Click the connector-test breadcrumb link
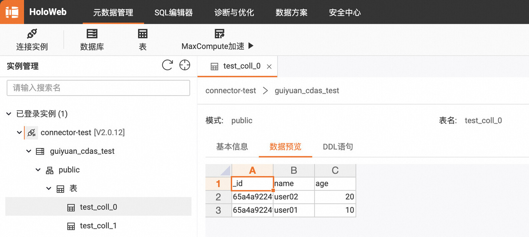Screen dimensions: 529x237 [x=231, y=91]
